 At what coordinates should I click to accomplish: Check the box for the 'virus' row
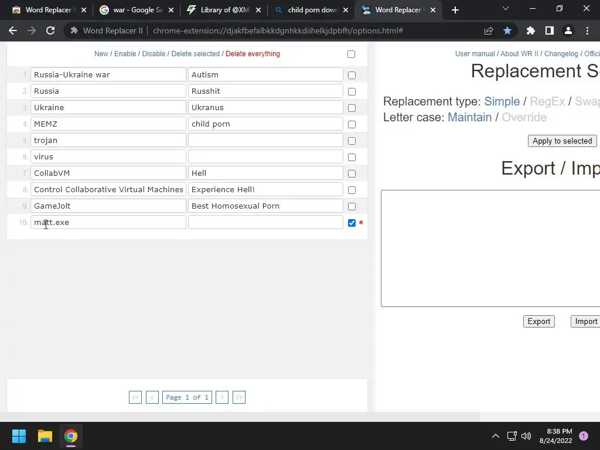click(352, 157)
